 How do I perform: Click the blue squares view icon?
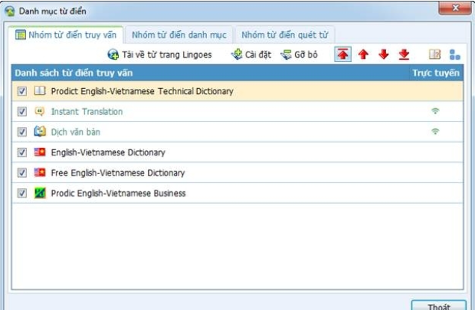(x=455, y=55)
